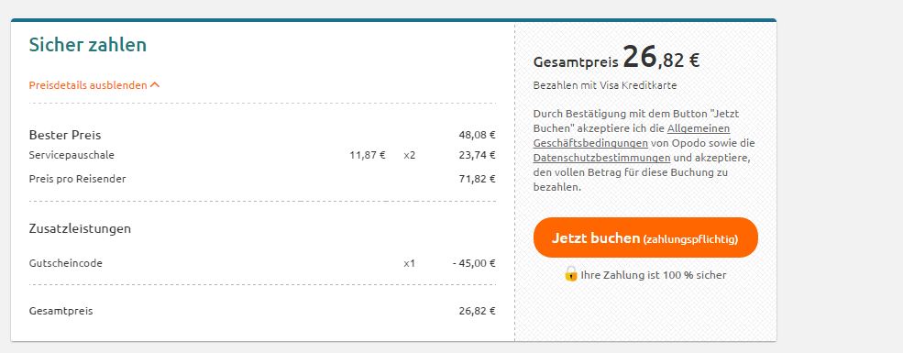Click the padlock security icon

tap(571, 274)
